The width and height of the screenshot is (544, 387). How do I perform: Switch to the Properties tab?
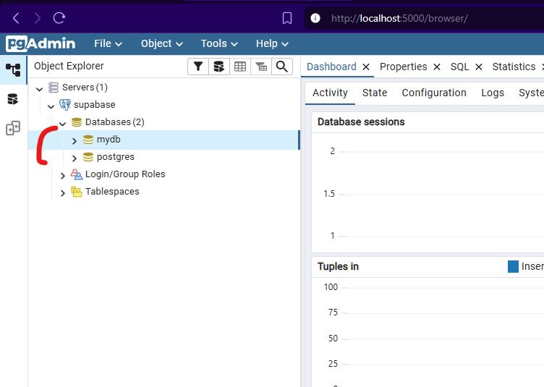pyautogui.click(x=403, y=67)
